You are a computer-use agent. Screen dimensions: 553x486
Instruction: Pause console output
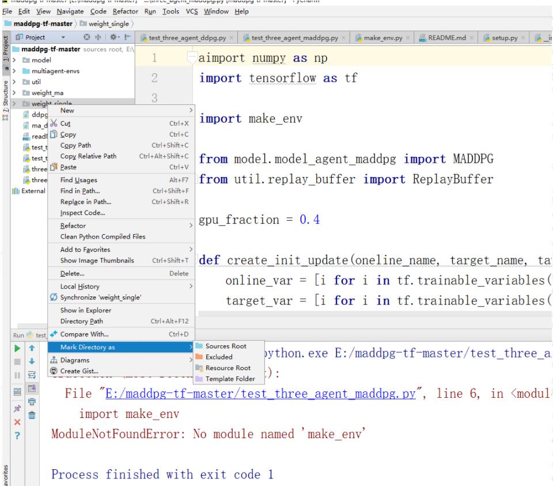pos(17,374)
